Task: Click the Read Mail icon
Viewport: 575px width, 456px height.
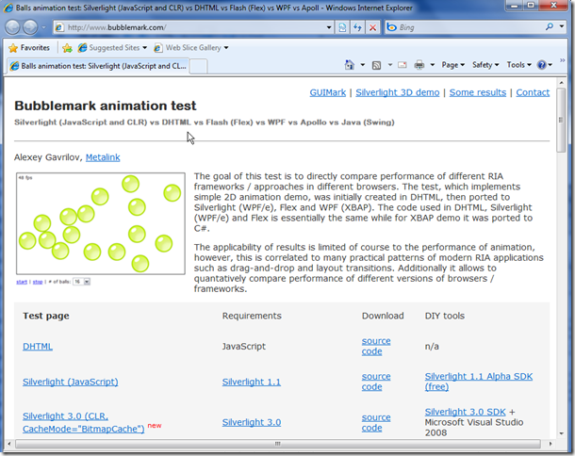Action: (x=402, y=65)
